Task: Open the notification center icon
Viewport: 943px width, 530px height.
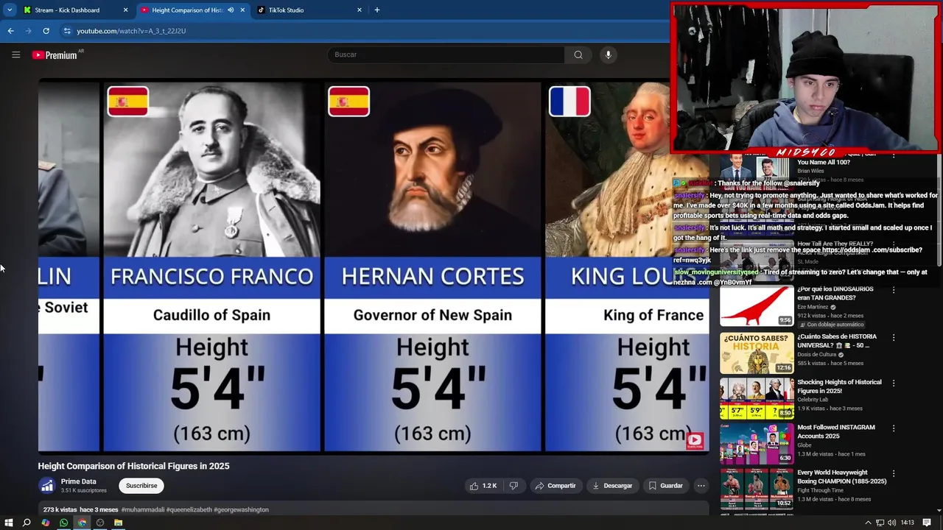Action: point(928,523)
